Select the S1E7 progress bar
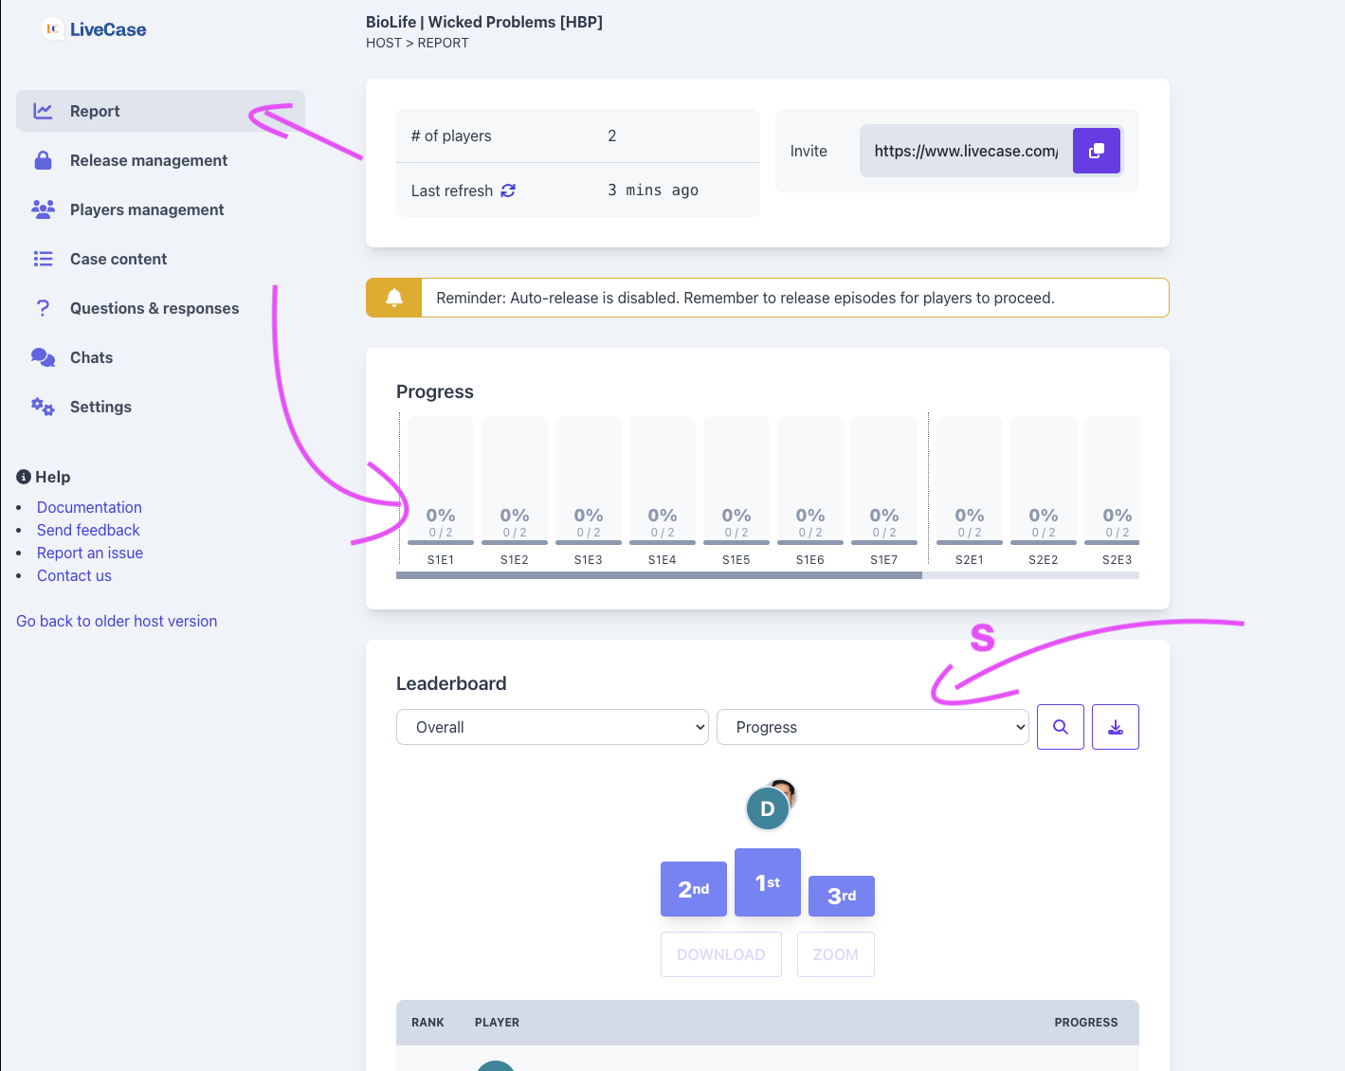 click(884, 481)
